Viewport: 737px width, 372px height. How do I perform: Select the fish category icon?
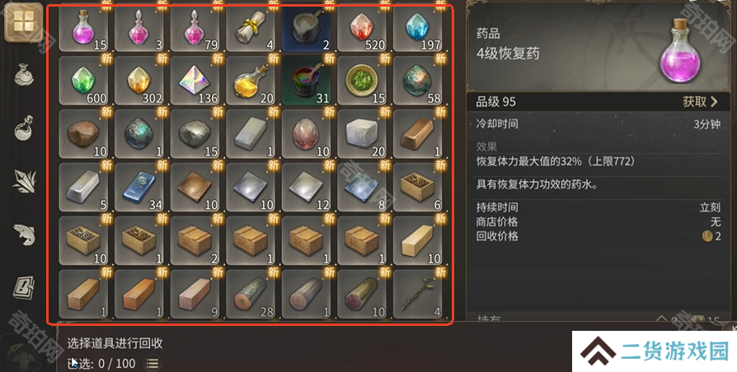click(x=24, y=234)
